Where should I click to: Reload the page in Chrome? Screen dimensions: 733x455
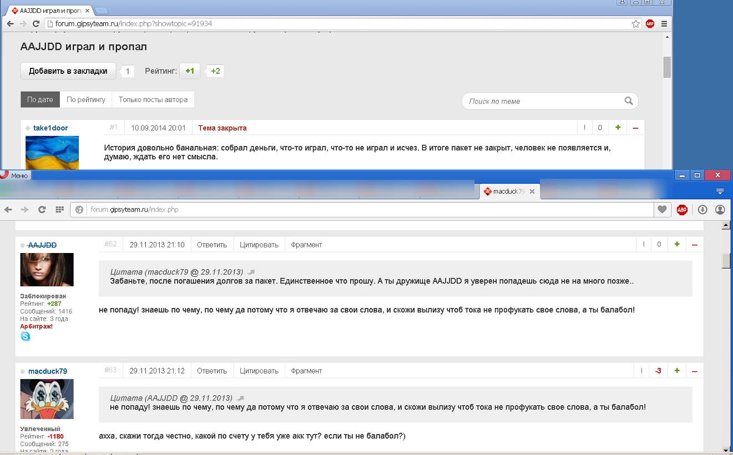pyautogui.click(x=36, y=24)
